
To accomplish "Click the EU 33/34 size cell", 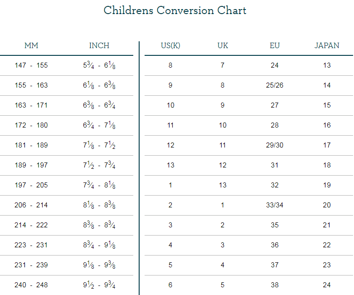I will 275,205.
